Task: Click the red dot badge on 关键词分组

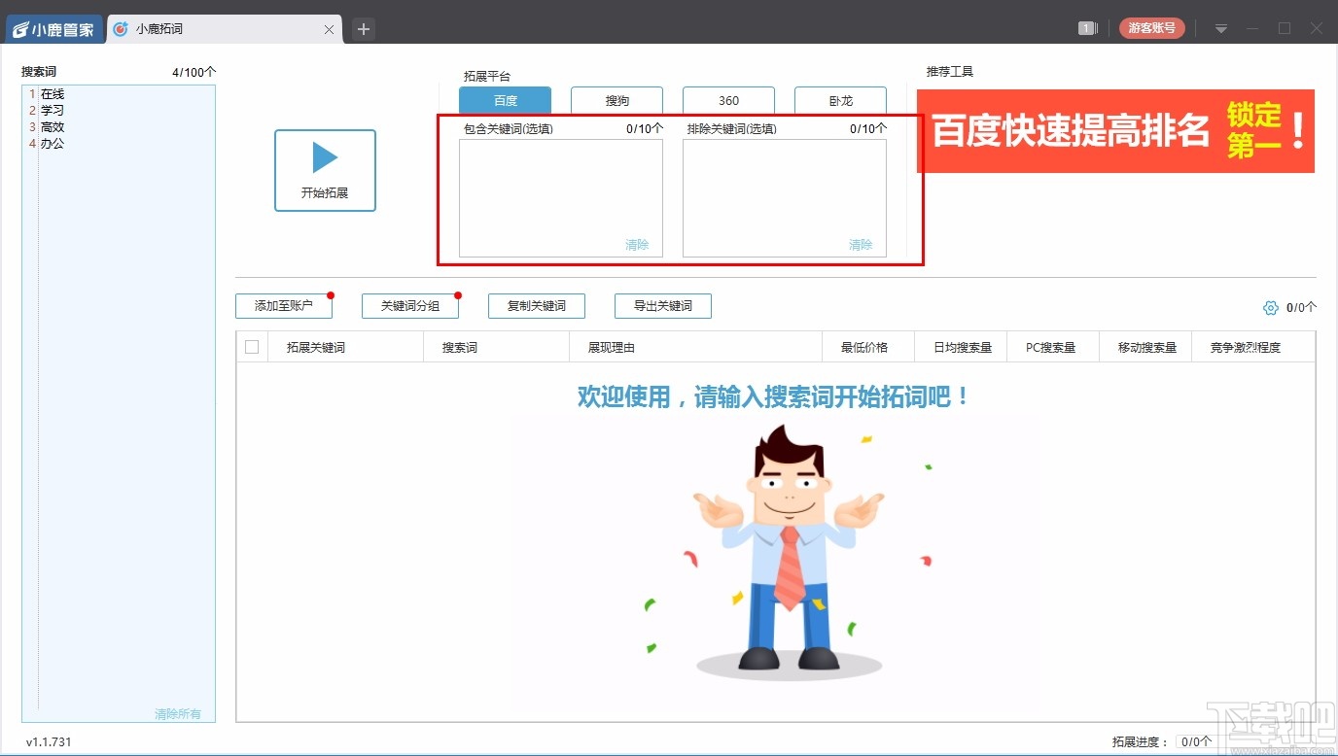Action: click(x=457, y=294)
